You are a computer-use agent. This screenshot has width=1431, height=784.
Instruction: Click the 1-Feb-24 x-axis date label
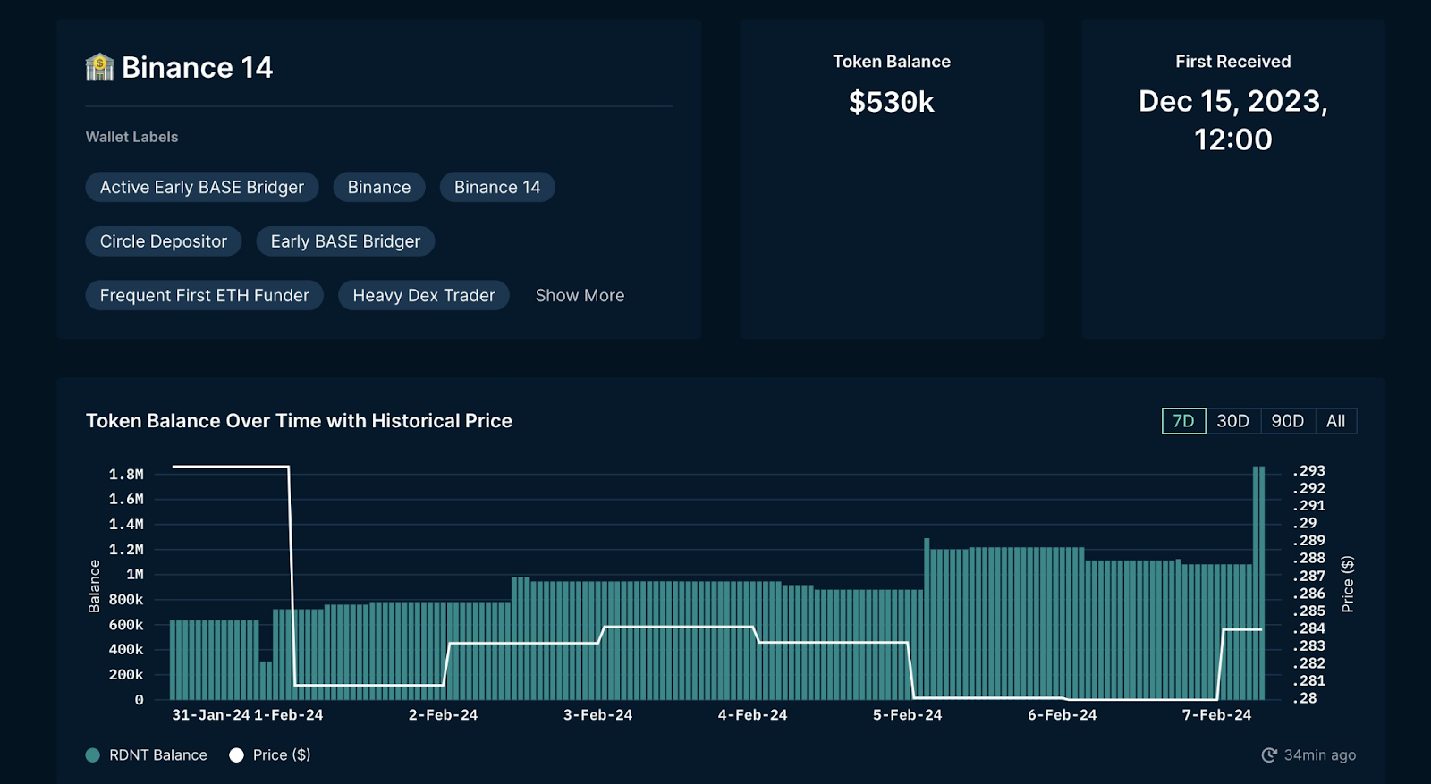click(289, 715)
